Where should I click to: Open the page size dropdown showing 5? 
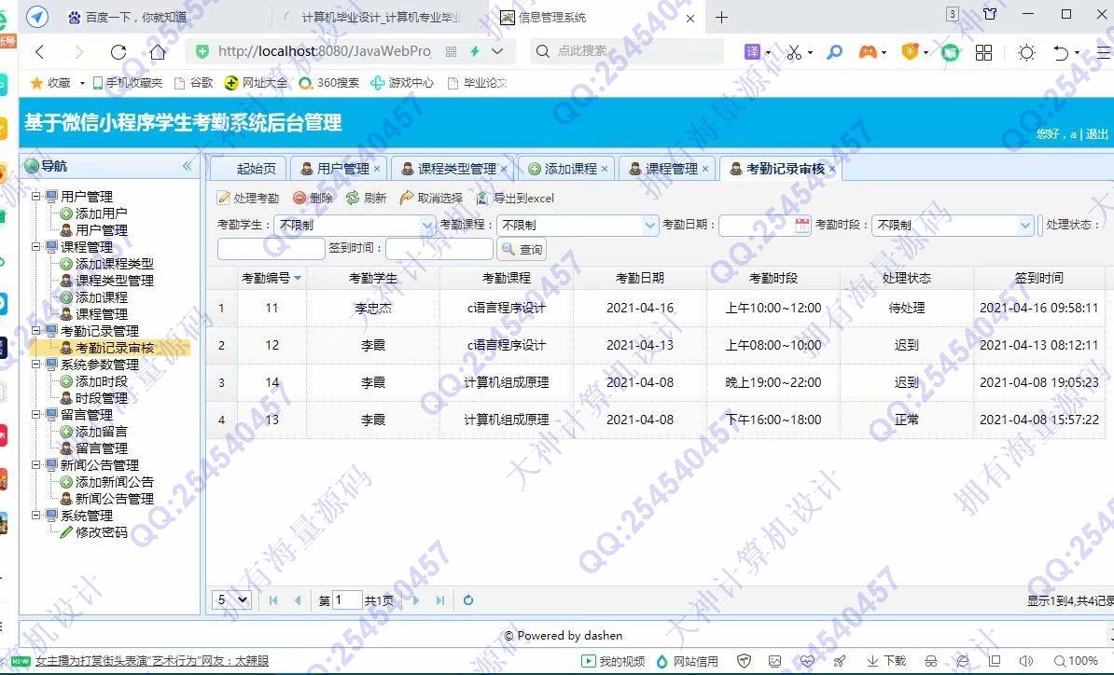coord(231,600)
